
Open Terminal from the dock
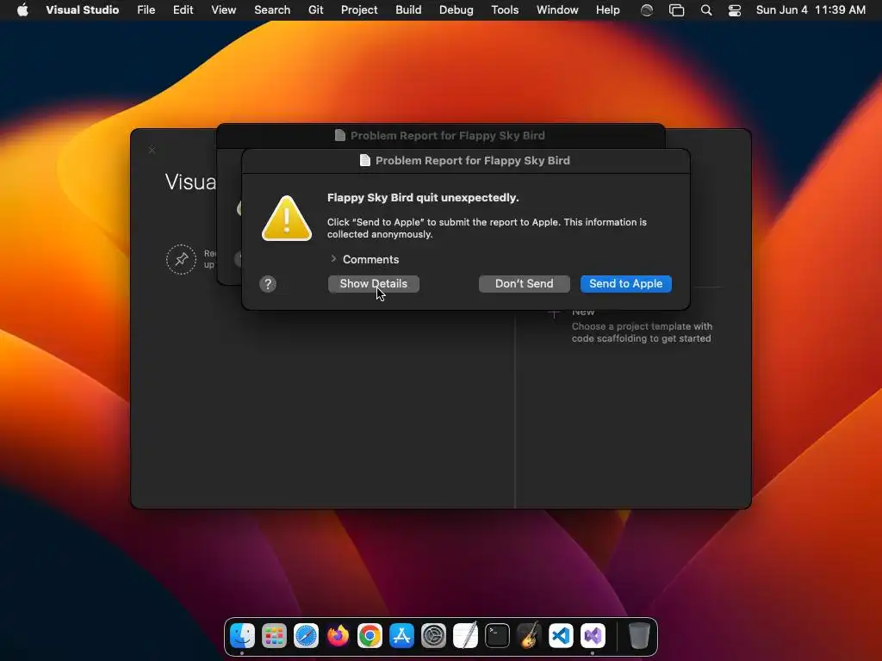pos(497,636)
